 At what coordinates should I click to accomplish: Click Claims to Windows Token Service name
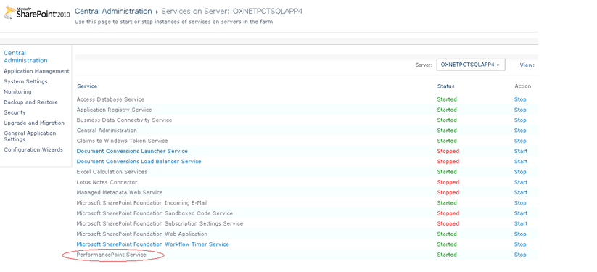(x=122, y=141)
